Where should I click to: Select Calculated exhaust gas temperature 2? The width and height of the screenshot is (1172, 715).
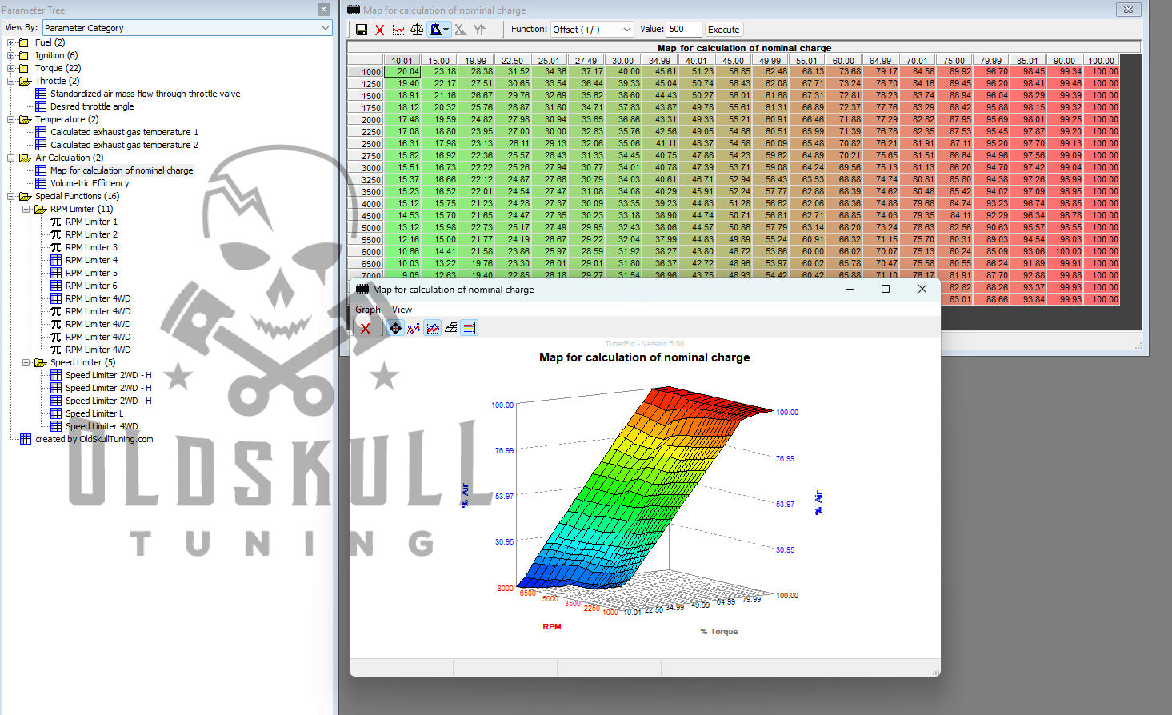click(x=124, y=145)
